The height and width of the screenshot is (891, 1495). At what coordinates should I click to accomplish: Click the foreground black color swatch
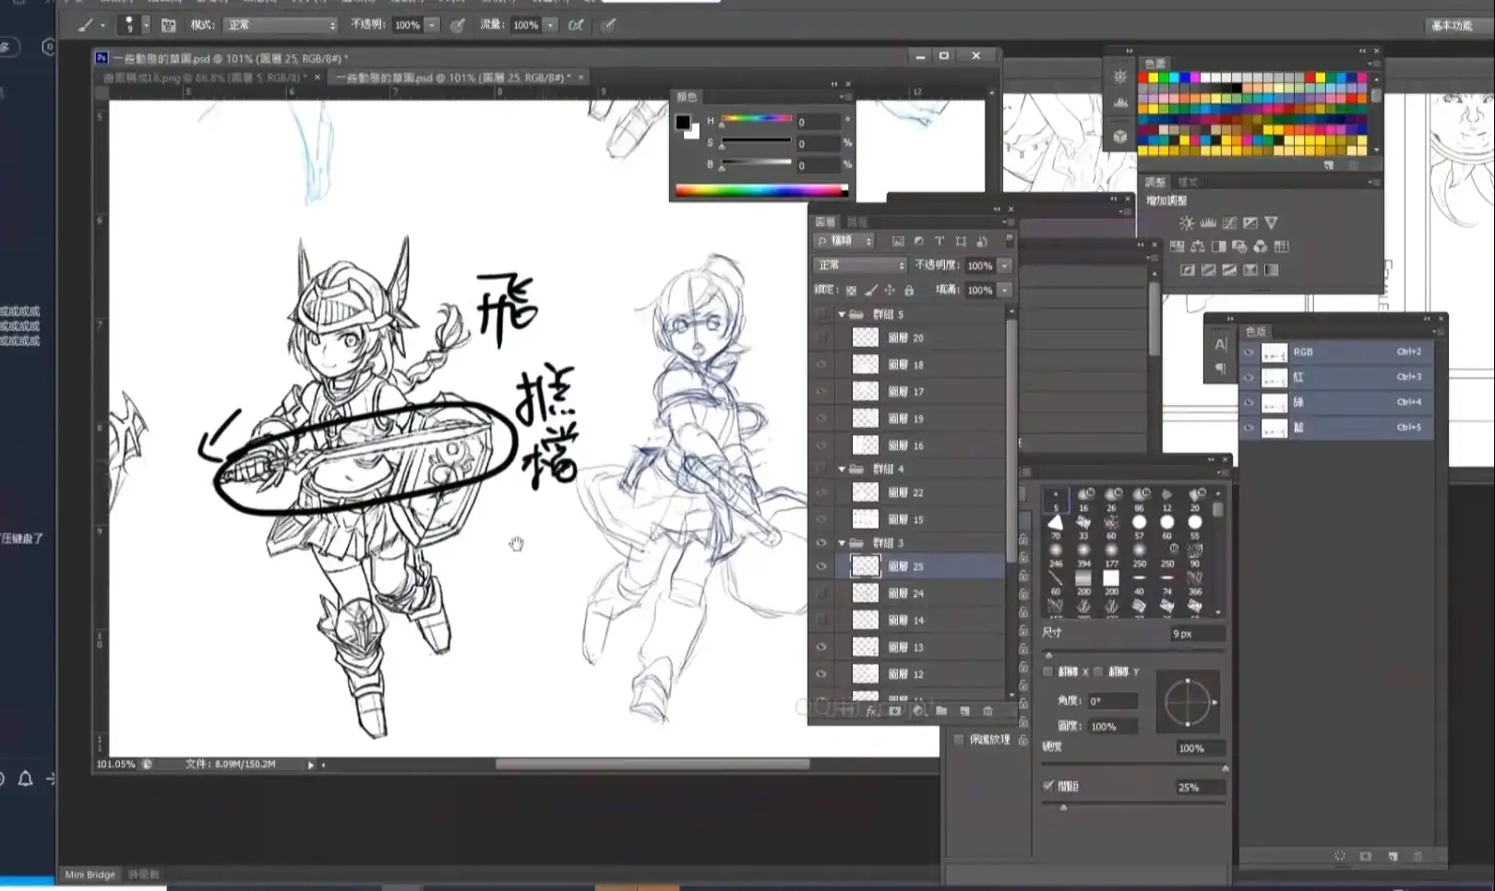pyautogui.click(x=683, y=122)
